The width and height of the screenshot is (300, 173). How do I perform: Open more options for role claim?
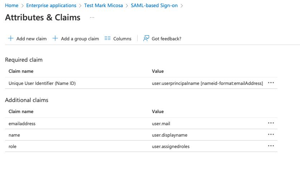coord(271,146)
